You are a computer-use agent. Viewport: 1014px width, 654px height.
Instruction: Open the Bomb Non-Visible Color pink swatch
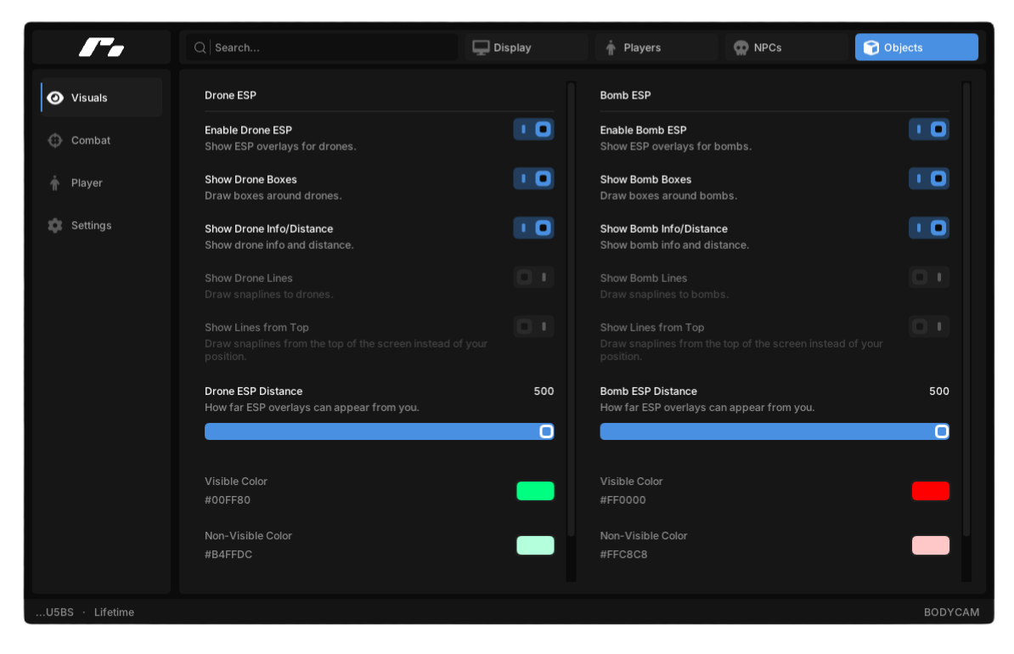pyautogui.click(x=931, y=545)
